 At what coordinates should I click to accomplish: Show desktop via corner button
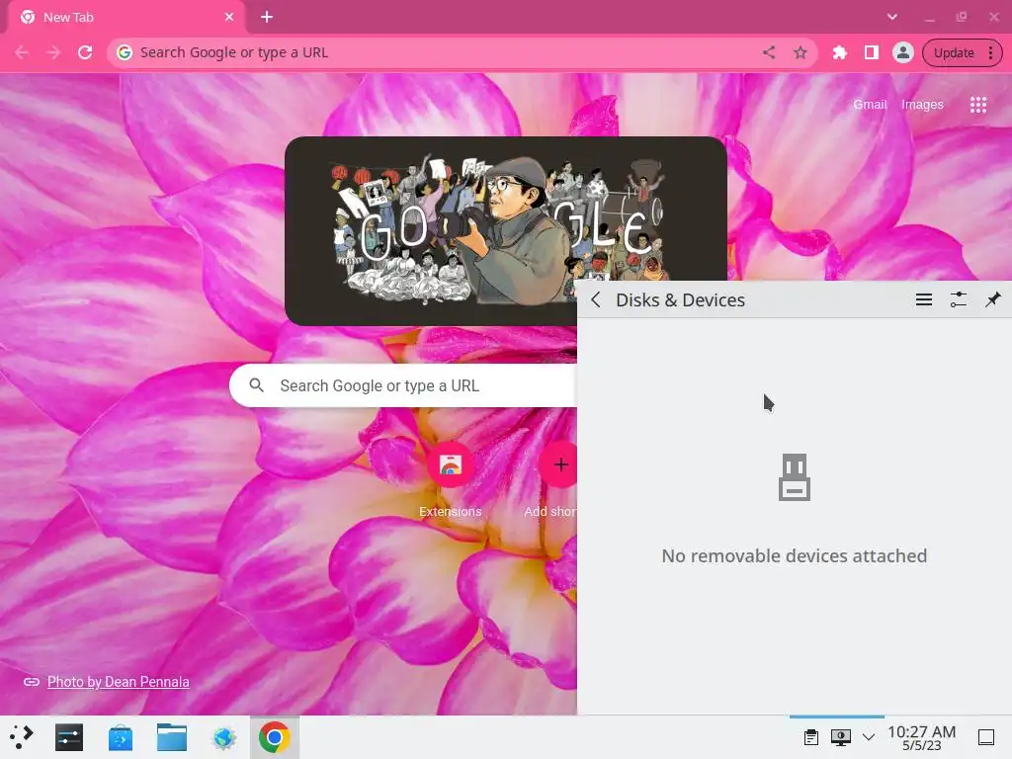click(986, 737)
